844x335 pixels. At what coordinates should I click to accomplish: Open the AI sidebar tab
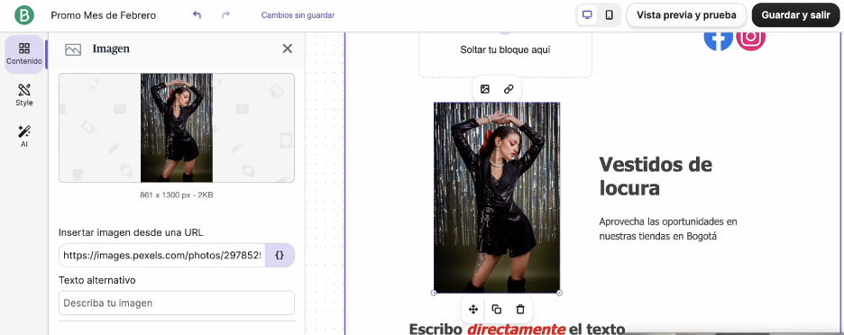coord(24,136)
